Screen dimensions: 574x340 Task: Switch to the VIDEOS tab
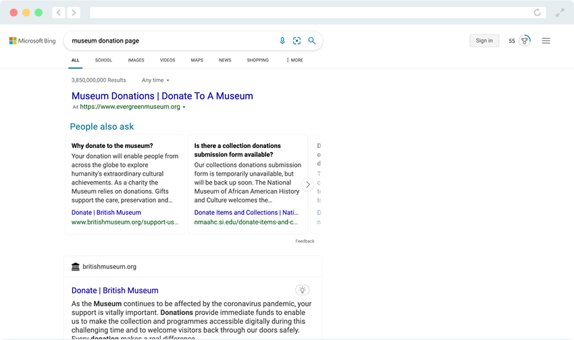167,60
